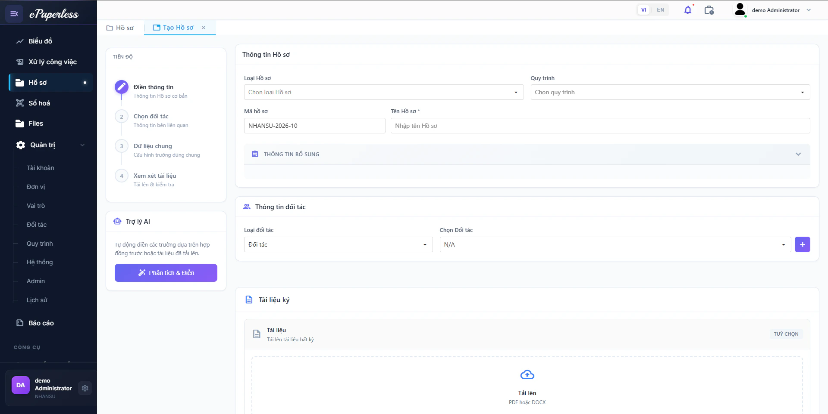This screenshot has width=828, height=414.
Task: Click the briefcase clock icon in header
Action: pos(709,10)
